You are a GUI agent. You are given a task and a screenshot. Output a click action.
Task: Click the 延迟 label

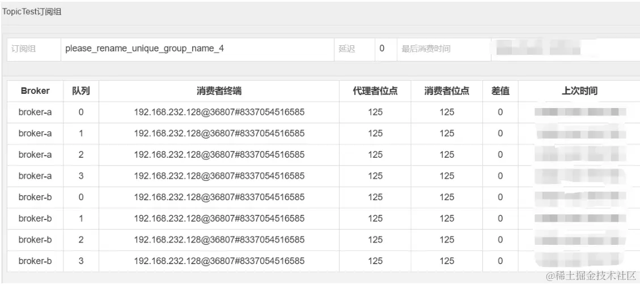(x=346, y=49)
